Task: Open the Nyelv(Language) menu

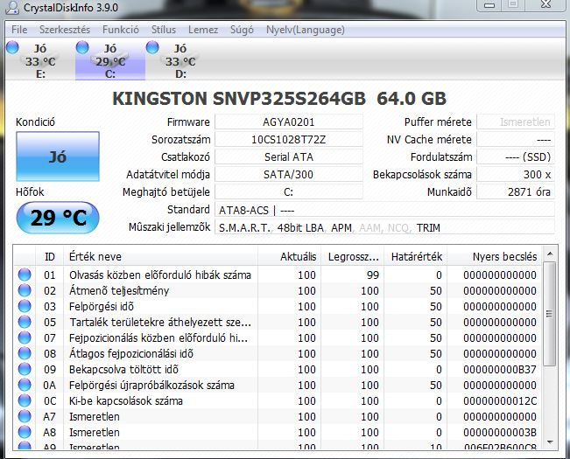Action: tap(306, 30)
